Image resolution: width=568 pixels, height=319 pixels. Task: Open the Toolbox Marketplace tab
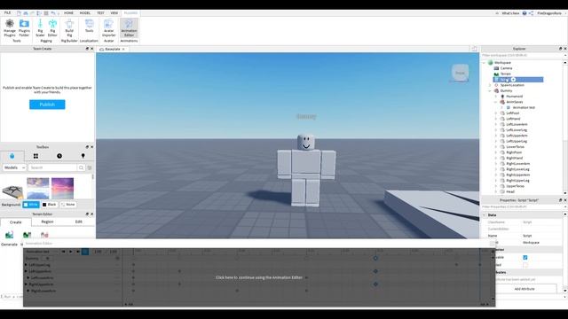click(12, 156)
